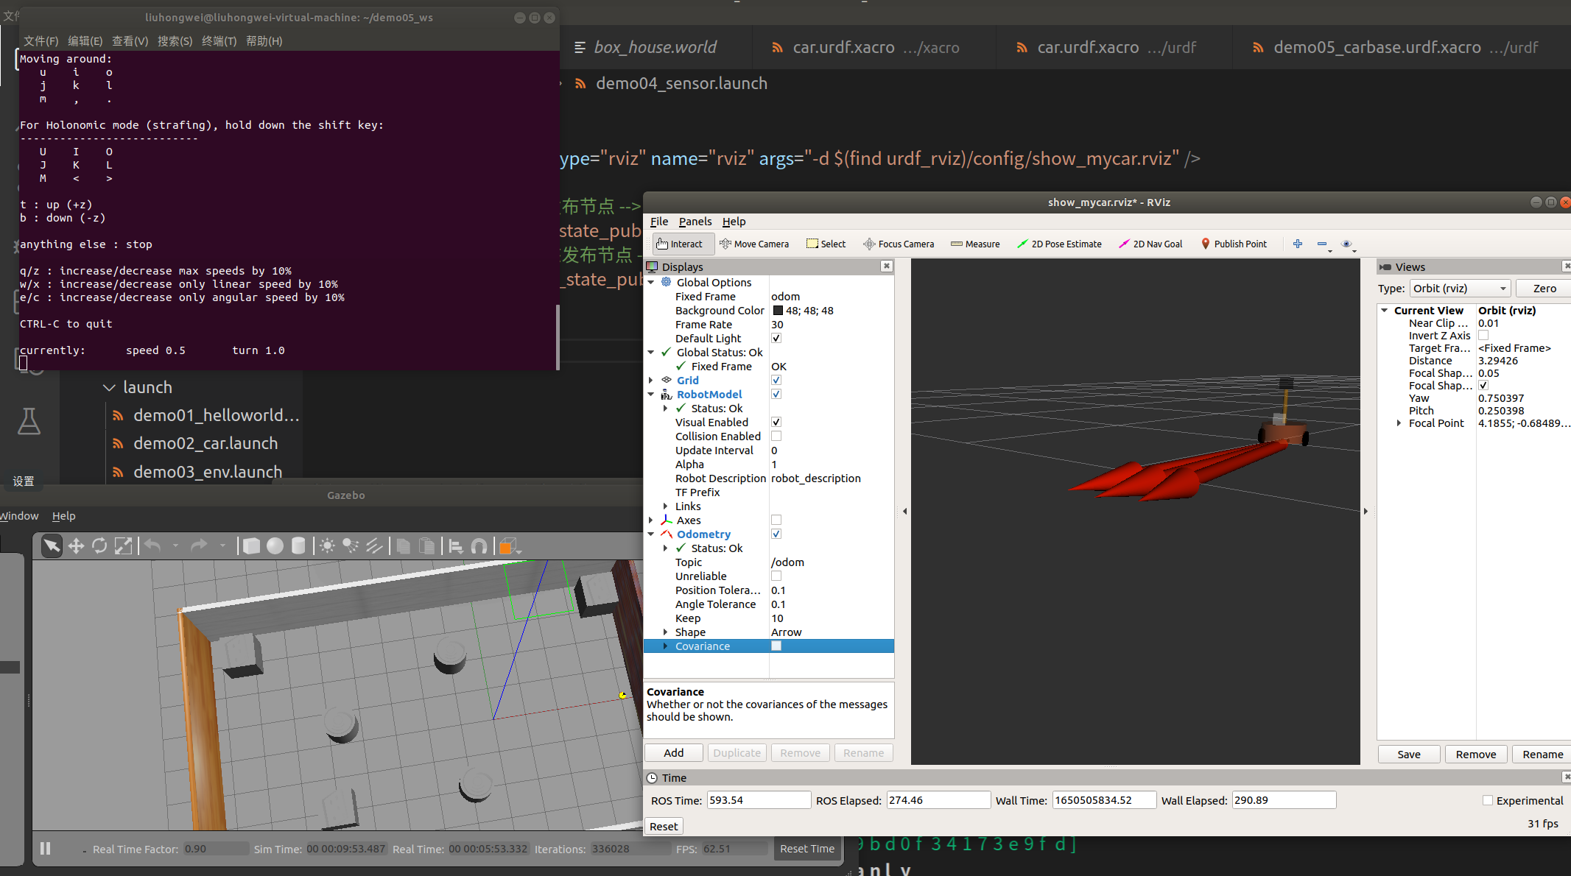Click the Publish Point tool
This screenshot has width=1571, height=876.
[x=1234, y=244]
